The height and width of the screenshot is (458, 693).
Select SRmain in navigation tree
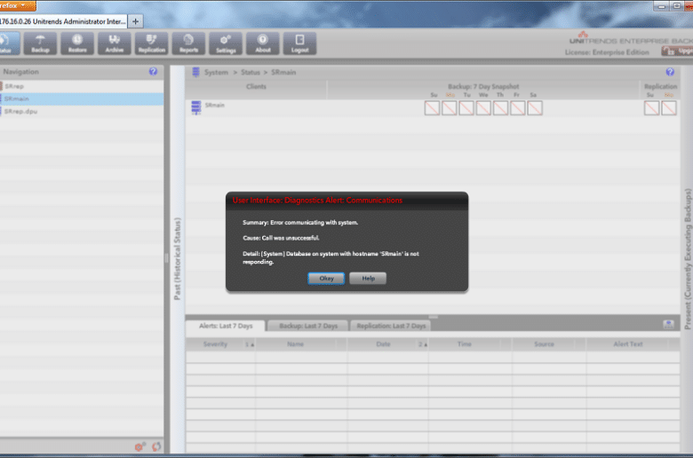click(x=82, y=99)
